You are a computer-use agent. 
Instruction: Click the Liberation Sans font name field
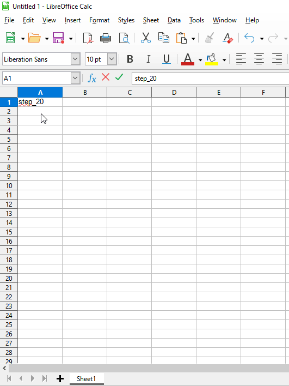coord(36,59)
